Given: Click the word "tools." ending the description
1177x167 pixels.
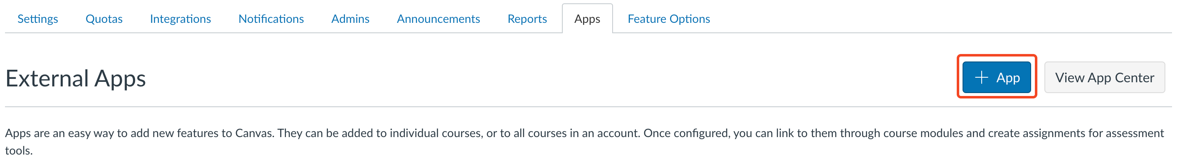Looking at the screenshot, I should pyautogui.click(x=19, y=150).
